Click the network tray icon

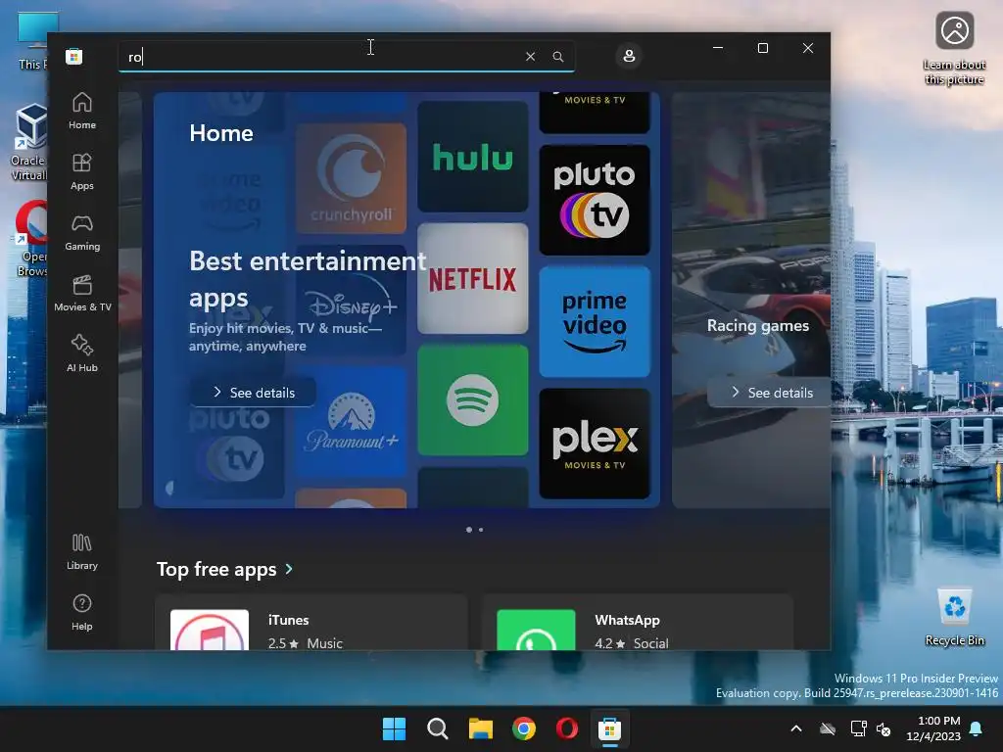[x=858, y=728]
